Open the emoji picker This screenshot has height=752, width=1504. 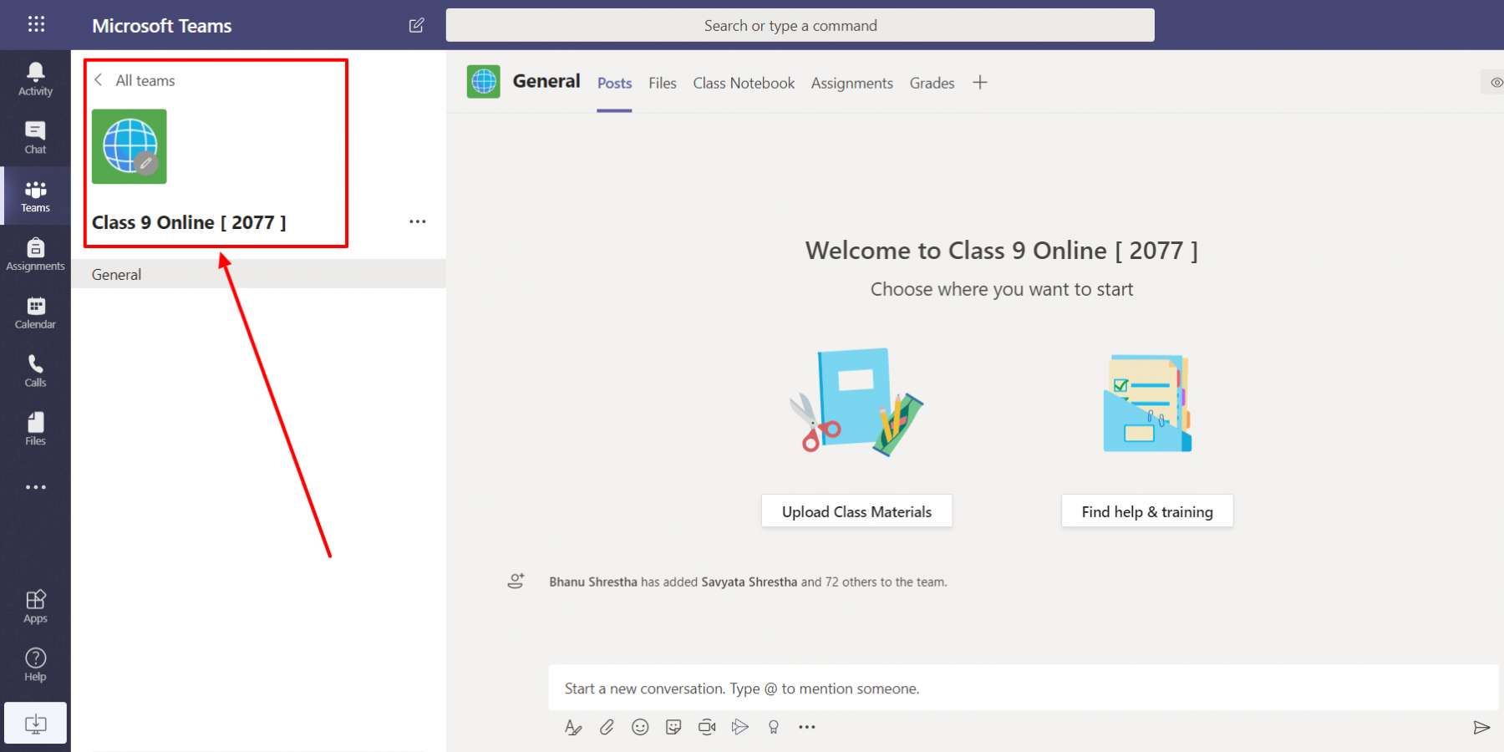click(640, 727)
